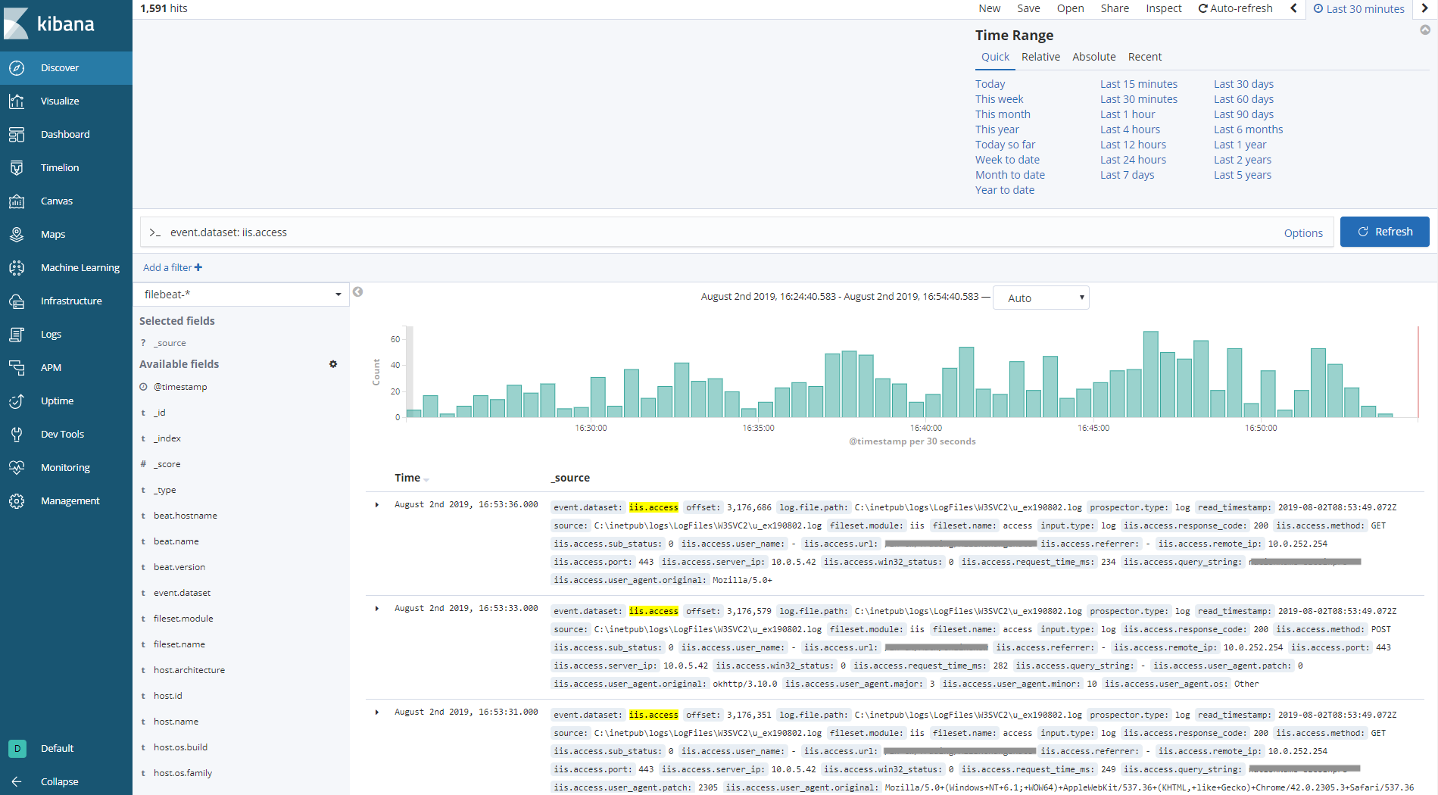Open available fields settings gear
This screenshot has height=795, width=1438.
pyautogui.click(x=332, y=364)
